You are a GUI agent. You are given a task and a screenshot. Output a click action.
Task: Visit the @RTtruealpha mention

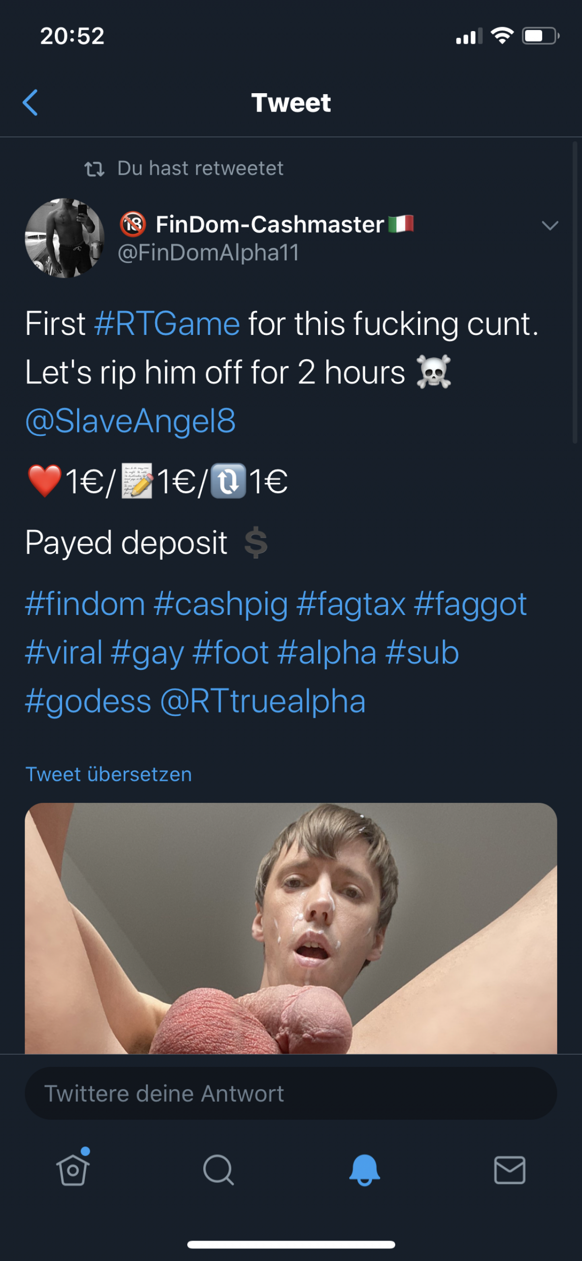point(263,701)
